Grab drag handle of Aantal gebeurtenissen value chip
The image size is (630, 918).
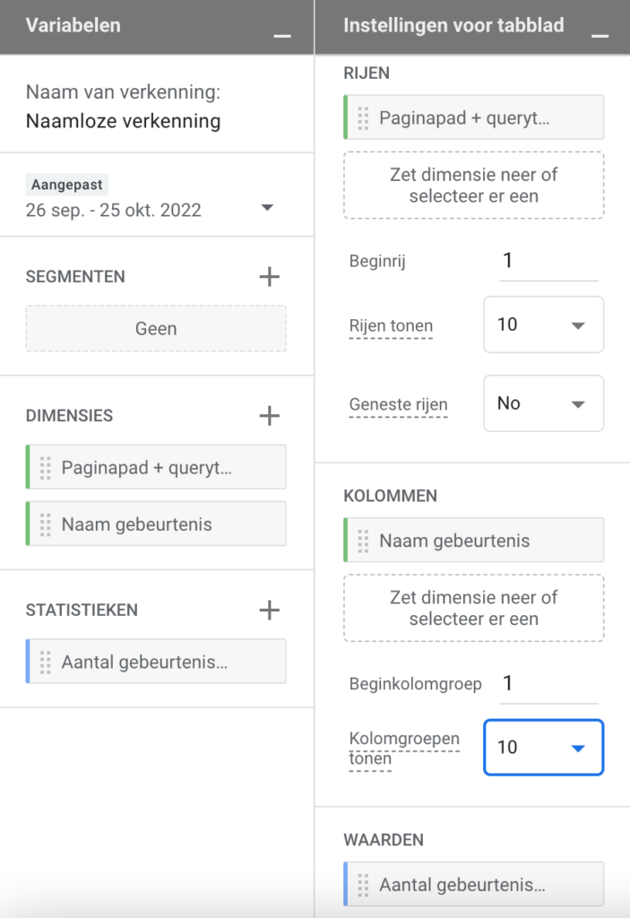[363, 885]
